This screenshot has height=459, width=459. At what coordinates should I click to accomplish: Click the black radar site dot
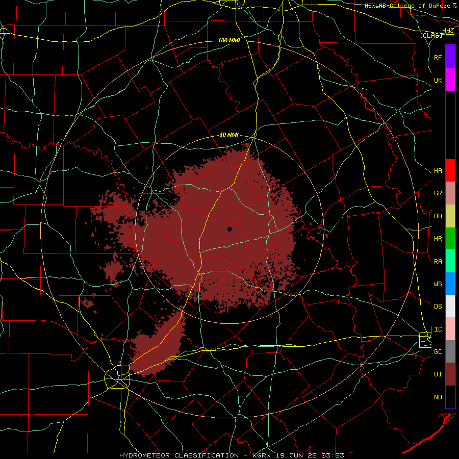(229, 229)
